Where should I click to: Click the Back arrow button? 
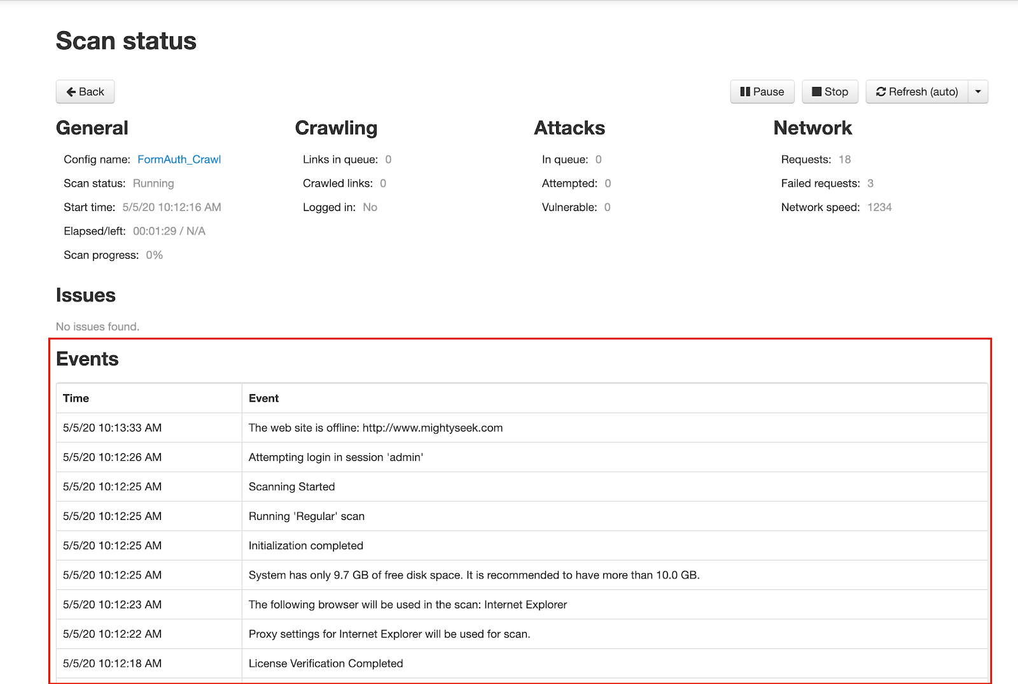85,92
